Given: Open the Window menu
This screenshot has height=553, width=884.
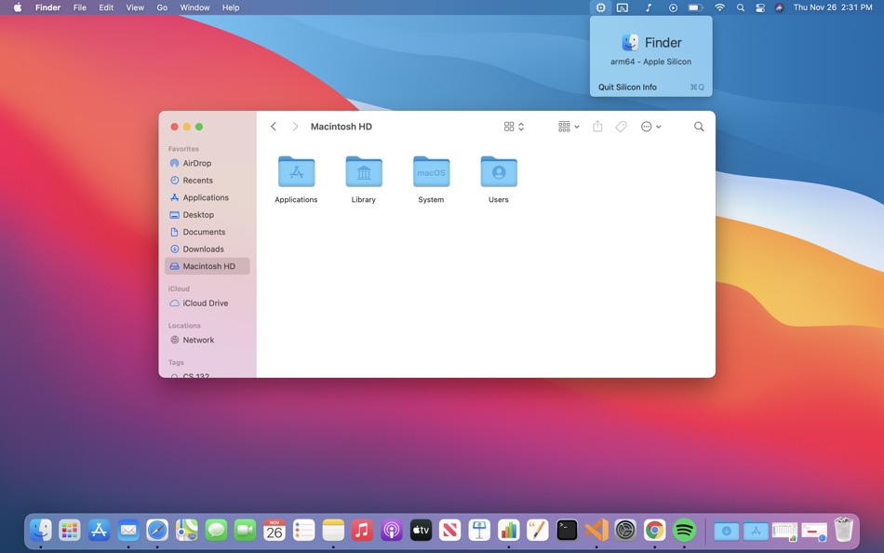Looking at the screenshot, I should (194, 7).
